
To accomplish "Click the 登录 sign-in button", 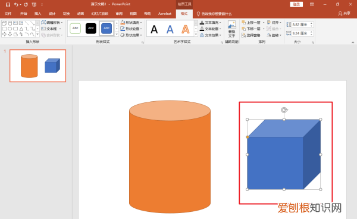I will tap(296, 4).
